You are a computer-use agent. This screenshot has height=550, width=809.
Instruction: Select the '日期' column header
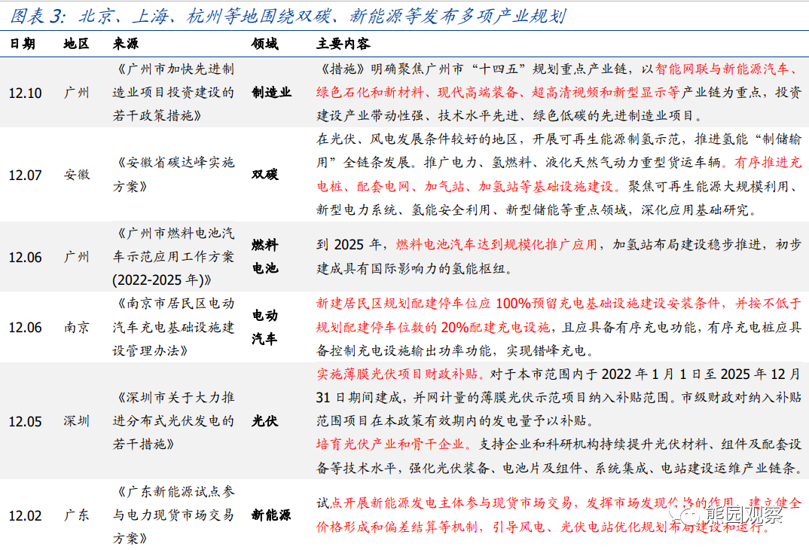point(23,44)
